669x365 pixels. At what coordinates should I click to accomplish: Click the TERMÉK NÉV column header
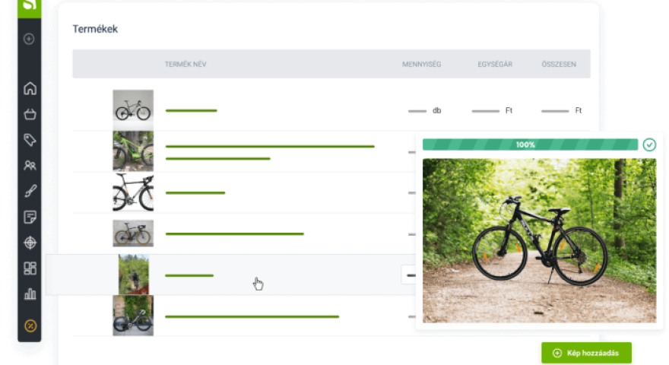click(185, 64)
